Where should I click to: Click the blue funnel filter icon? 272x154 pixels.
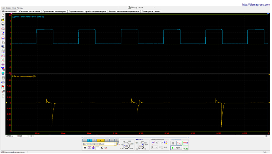pos(3,69)
